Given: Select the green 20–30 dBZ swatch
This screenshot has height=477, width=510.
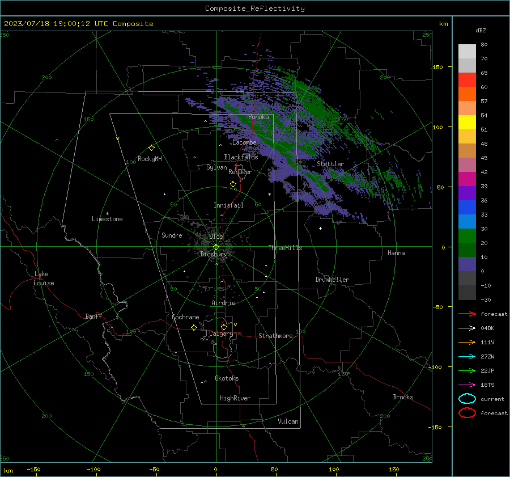Looking at the screenshot, I should [467, 236].
